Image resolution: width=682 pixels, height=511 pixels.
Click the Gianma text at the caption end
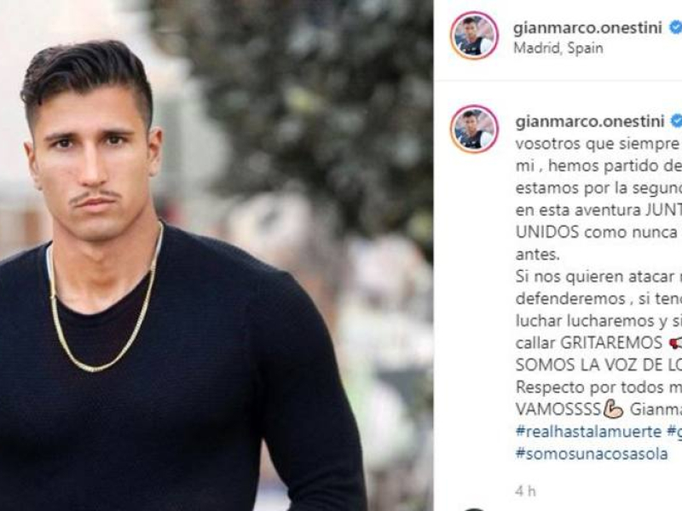656,410
